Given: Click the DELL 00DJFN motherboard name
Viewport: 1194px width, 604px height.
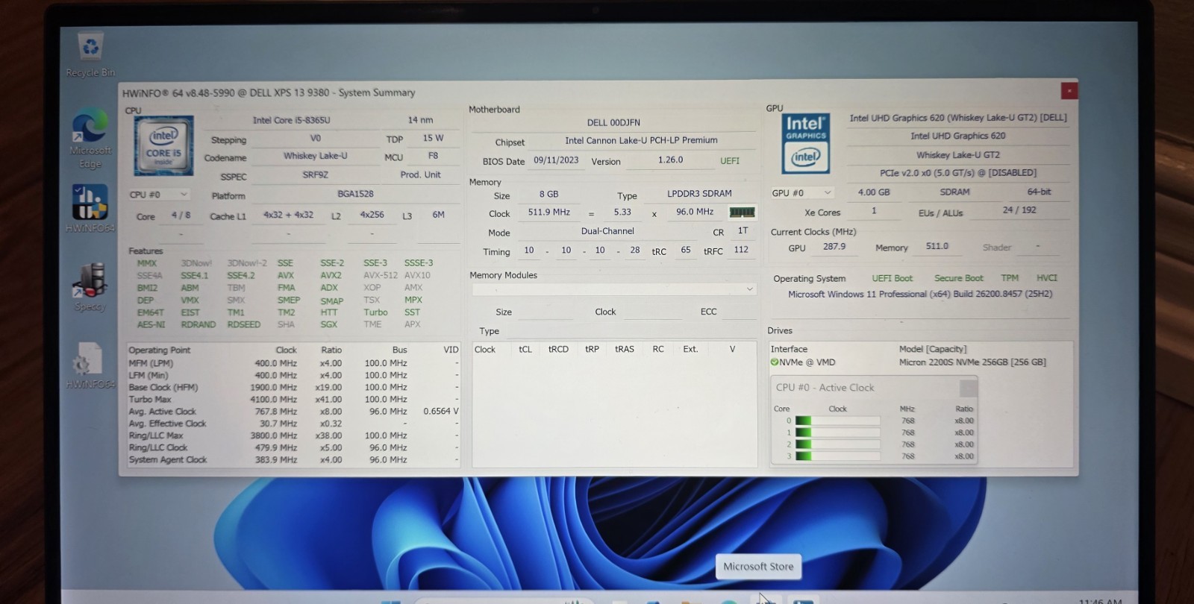Looking at the screenshot, I should [613, 123].
